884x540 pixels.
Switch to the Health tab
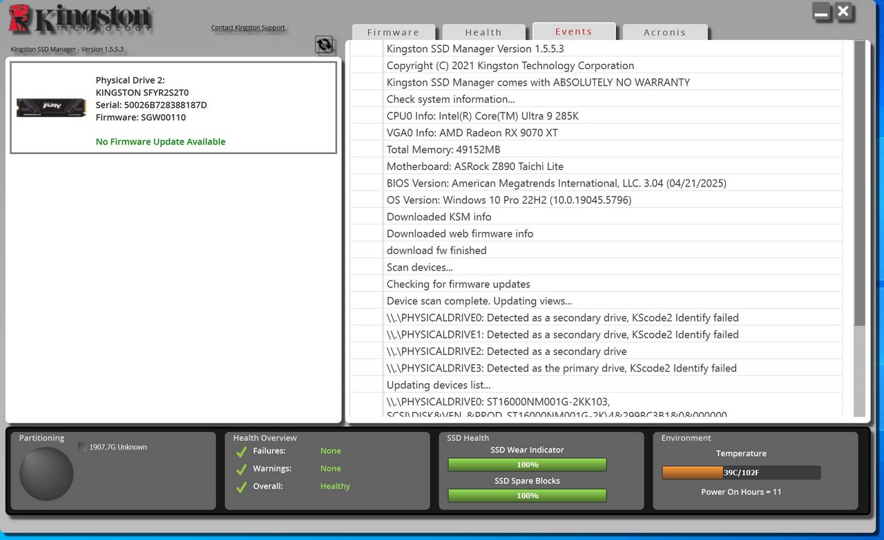click(483, 32)
